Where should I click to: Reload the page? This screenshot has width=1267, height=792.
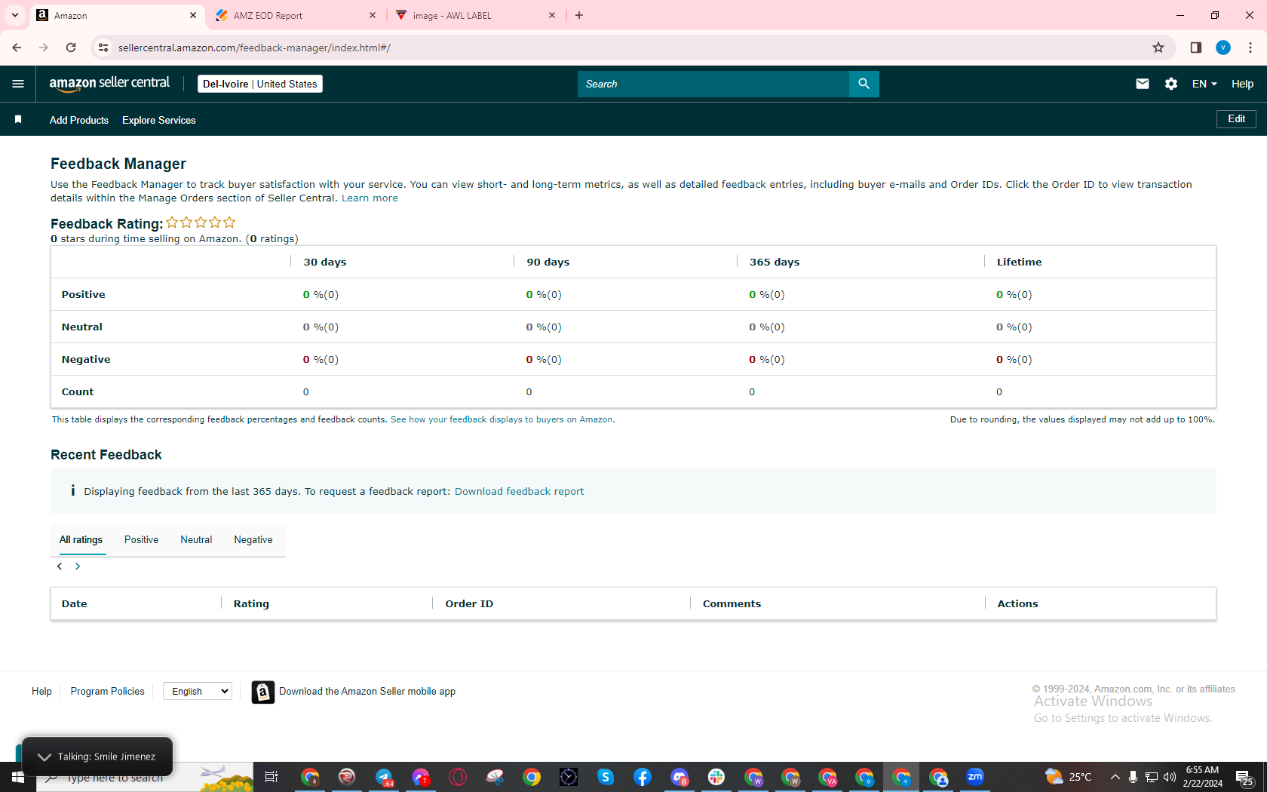click(x=71, y=48)
